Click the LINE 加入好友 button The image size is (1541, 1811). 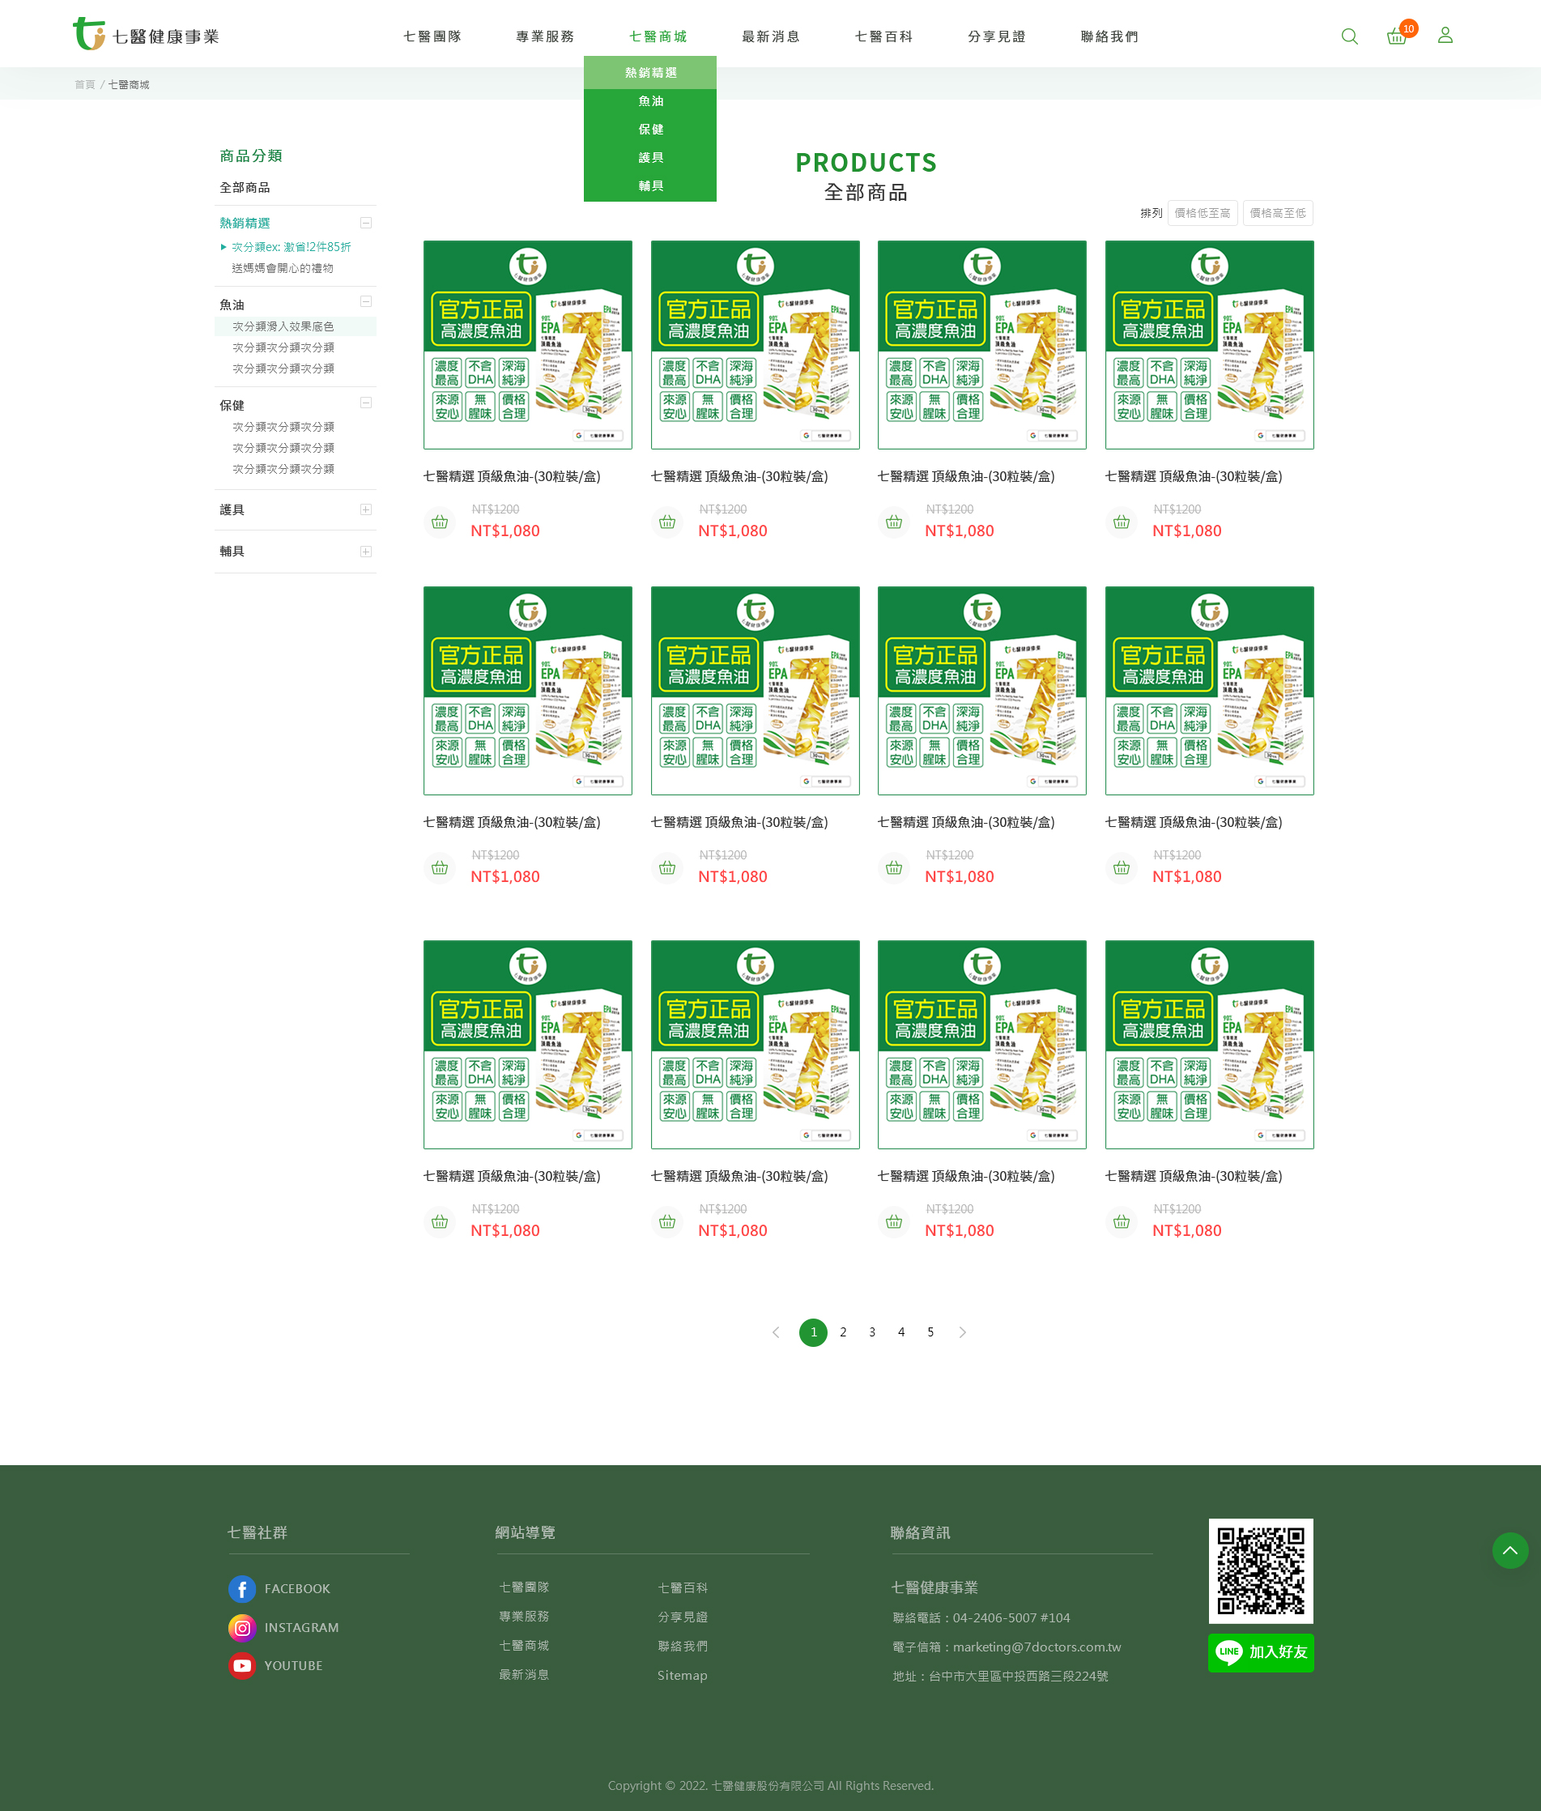pyautogui.click(x=1261, y=1652)
